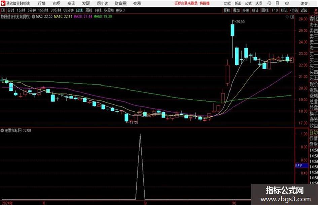Switch to the 5分钟 period tab

click(x=32, y=10)
